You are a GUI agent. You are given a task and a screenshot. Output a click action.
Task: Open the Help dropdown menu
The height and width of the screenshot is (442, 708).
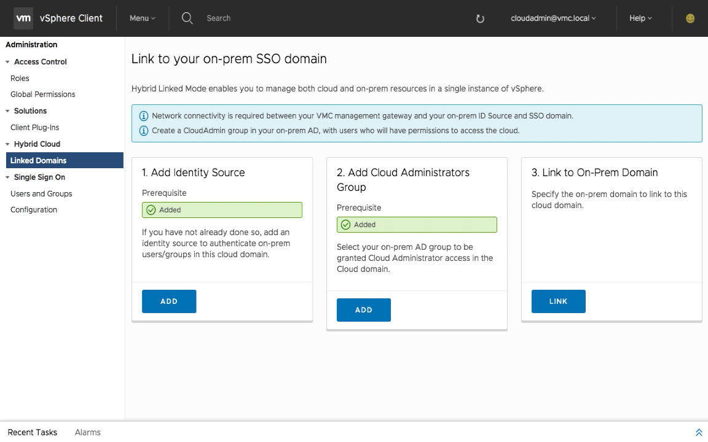point(640,18)
